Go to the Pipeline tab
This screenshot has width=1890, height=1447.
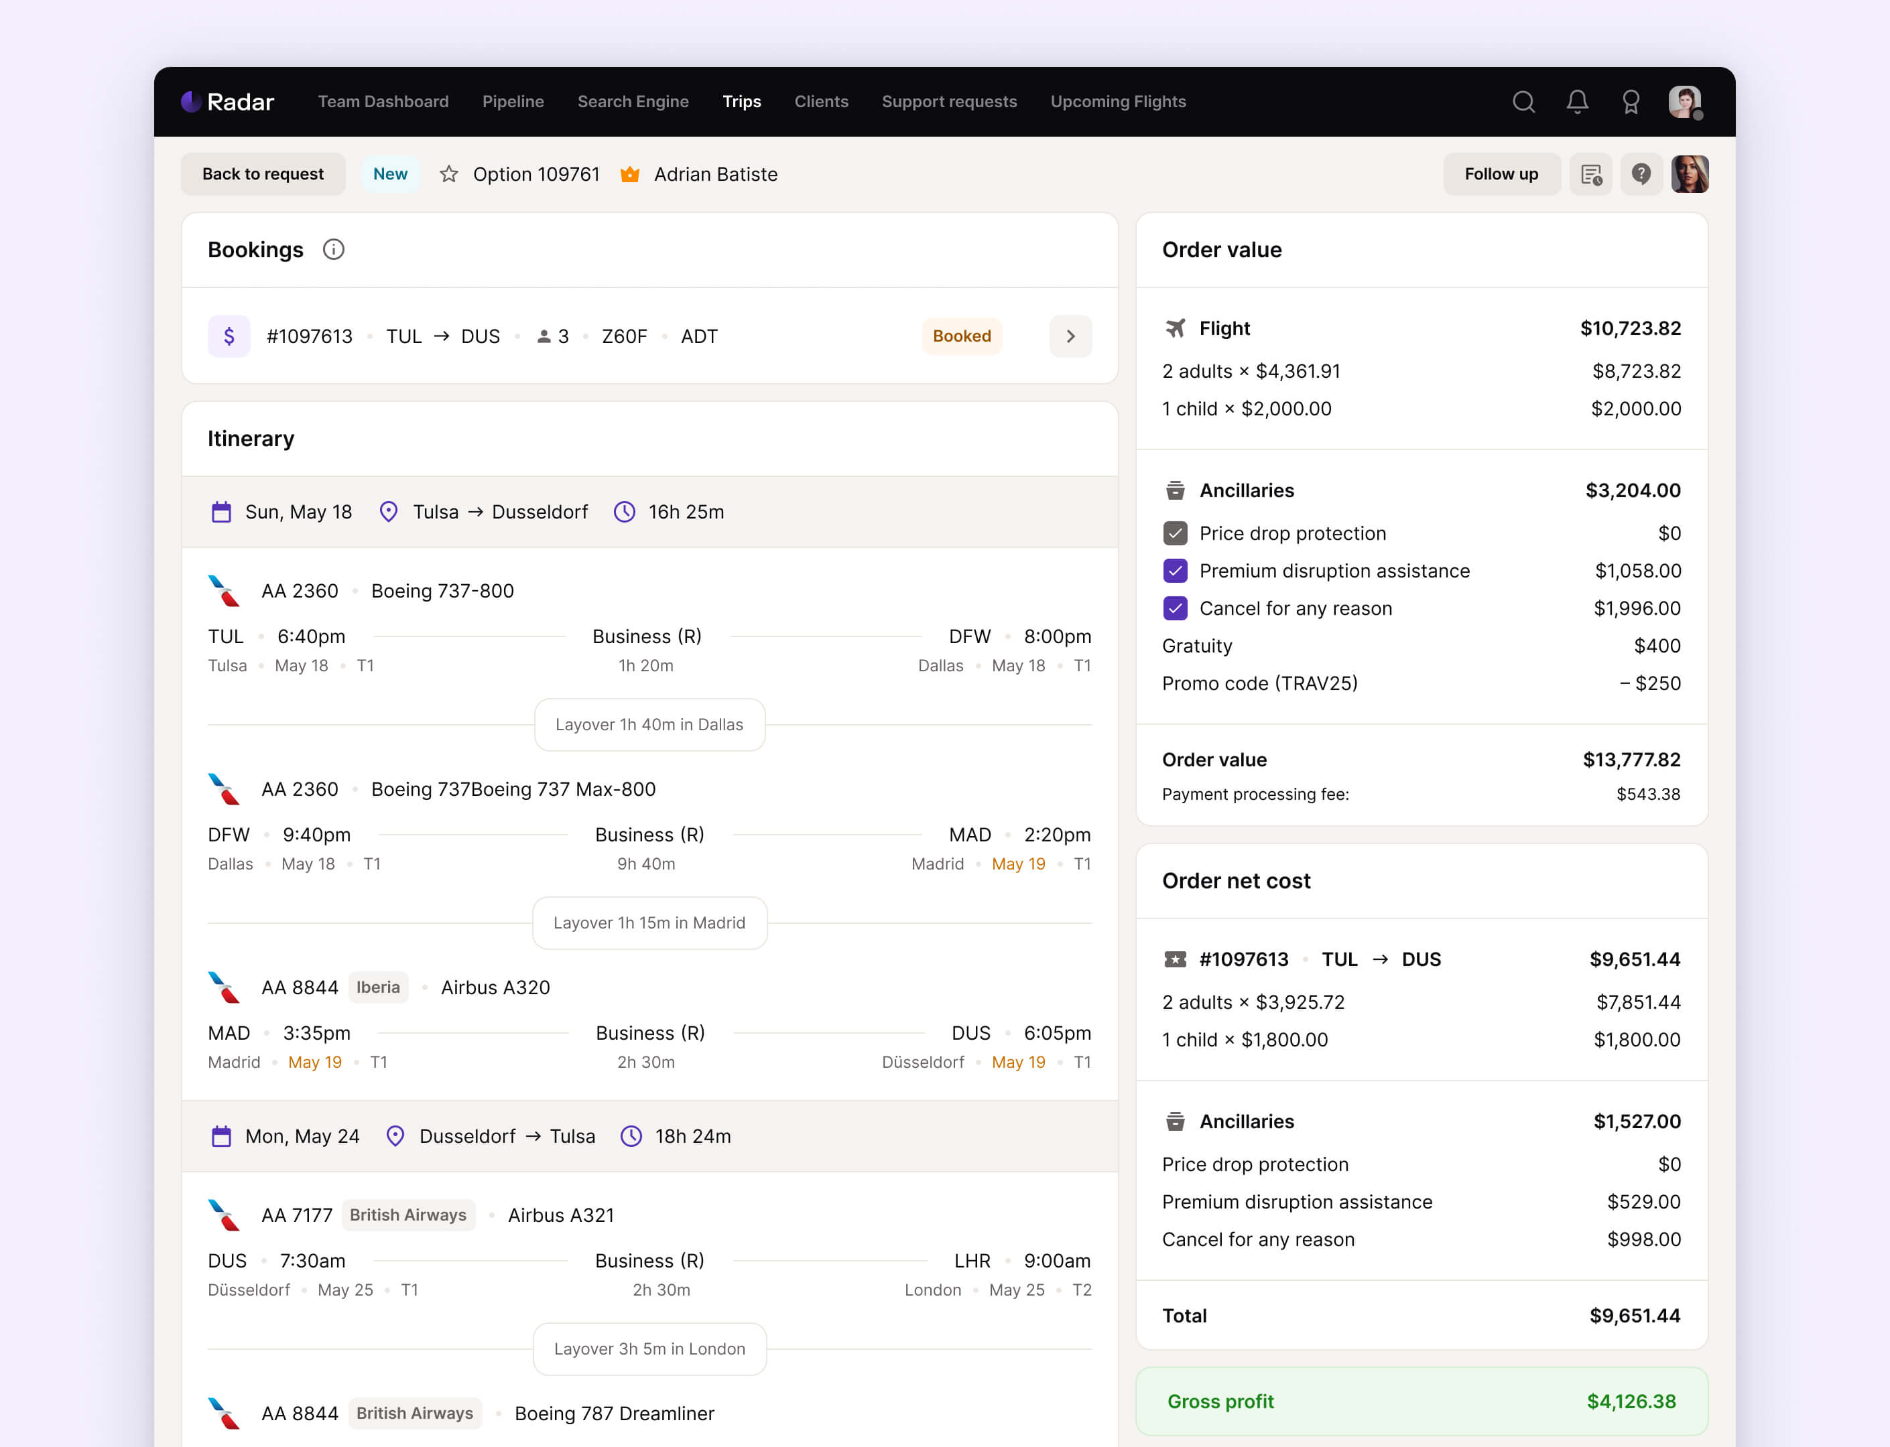[513, 102]
